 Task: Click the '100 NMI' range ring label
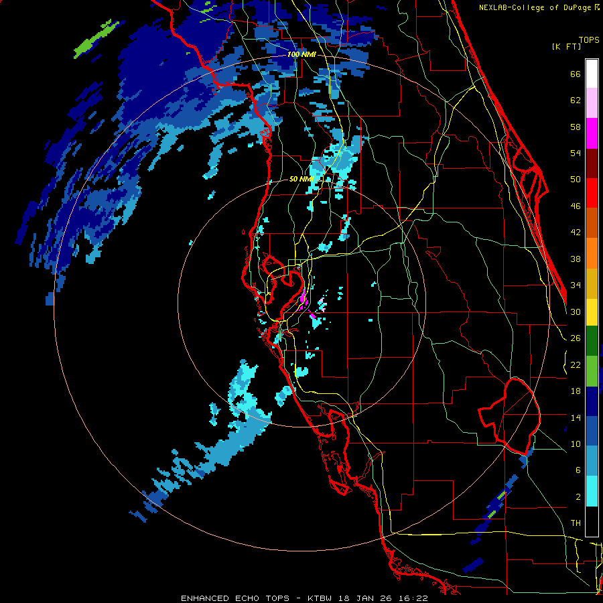click(301, 54)
